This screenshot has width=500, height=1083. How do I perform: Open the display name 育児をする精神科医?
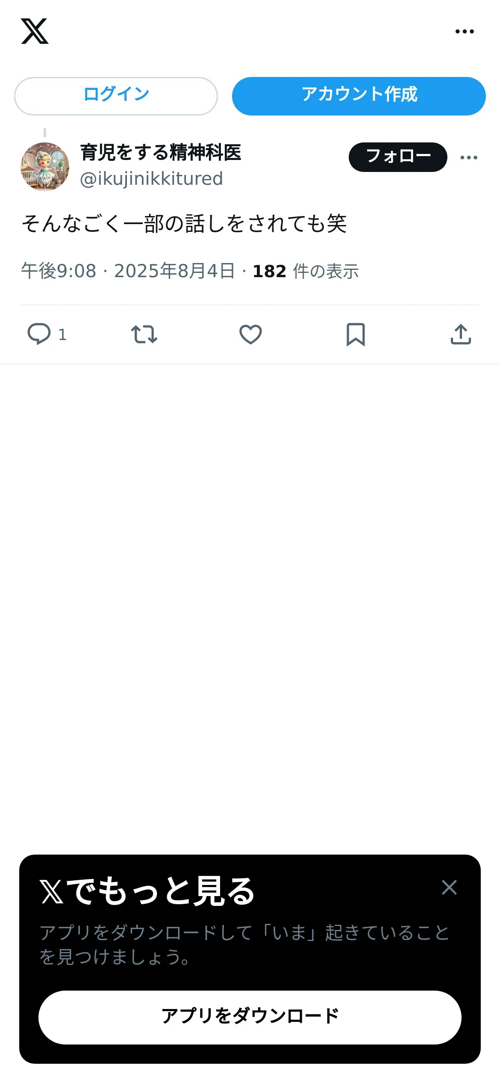(161, 153)
